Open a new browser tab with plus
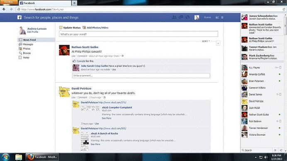This screenshot has width=287, height=161. [74, 3]
